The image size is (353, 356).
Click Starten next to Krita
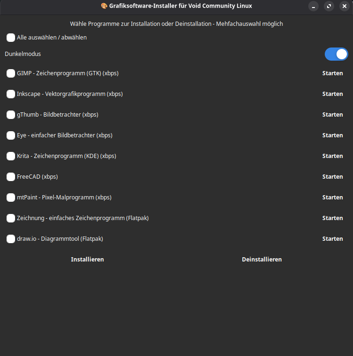click(x=332, y=156)
